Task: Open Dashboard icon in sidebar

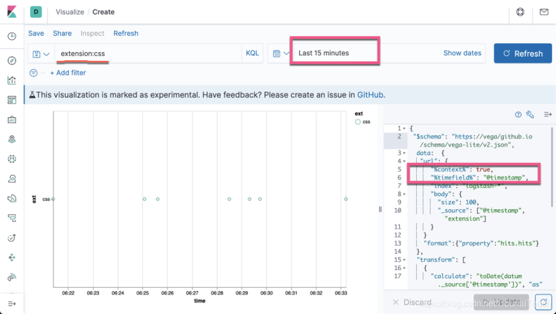Action: click(12, 100)
